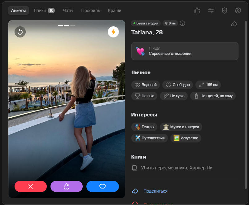
Task: Go to the Профиль tab
Action: 90,11
